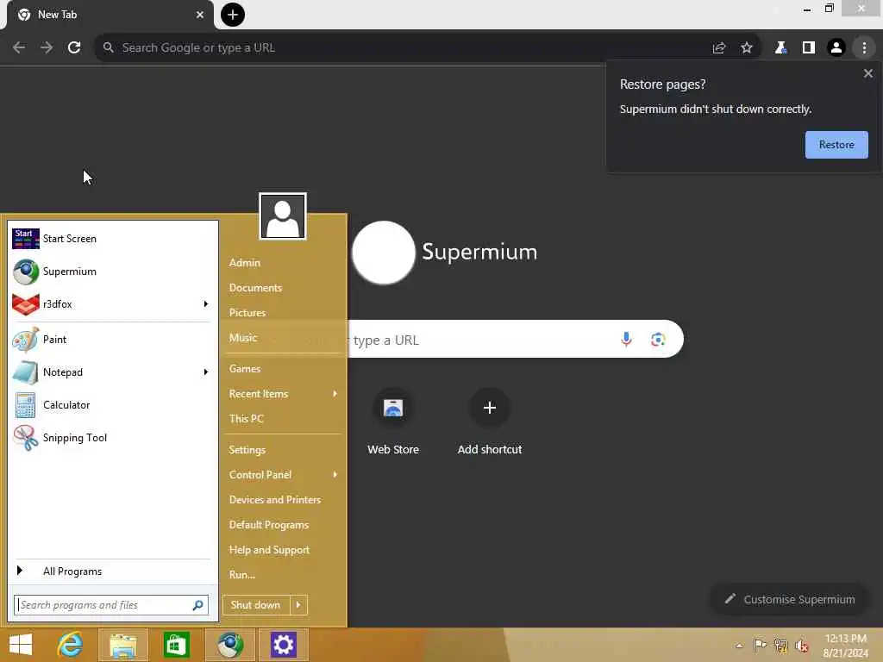Open the Admin user folder
This screenshot has height=662, width=883.
click(245, 263)
